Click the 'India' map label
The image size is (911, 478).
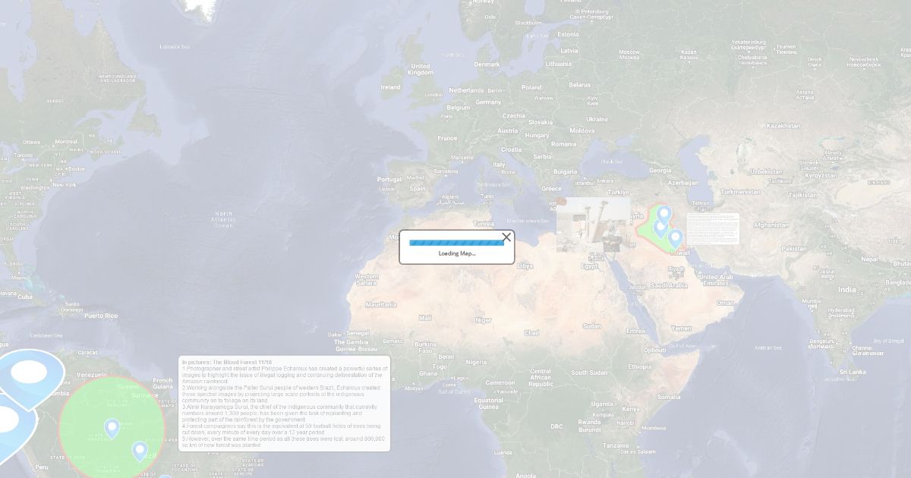846,290
